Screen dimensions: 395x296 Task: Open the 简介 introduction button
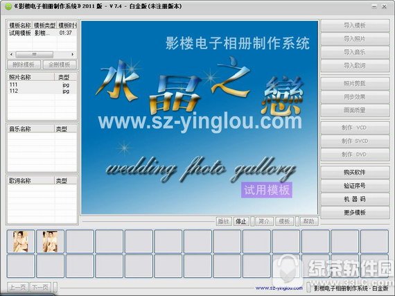tap(264, 221)
